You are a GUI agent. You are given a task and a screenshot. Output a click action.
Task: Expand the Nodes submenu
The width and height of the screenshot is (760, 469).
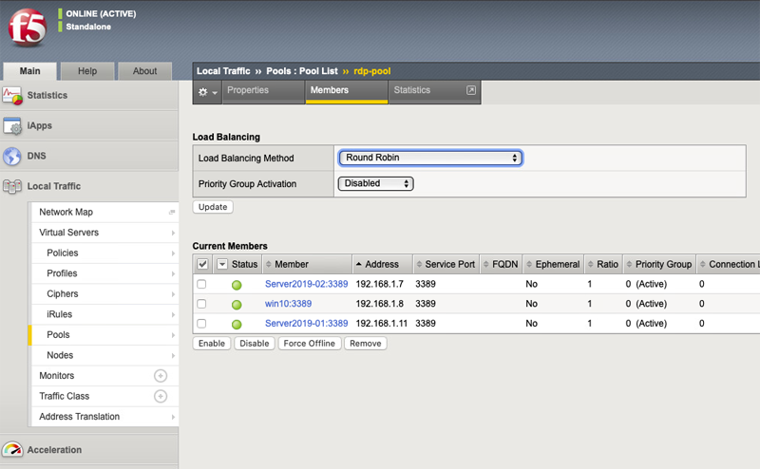click(173, 356)
